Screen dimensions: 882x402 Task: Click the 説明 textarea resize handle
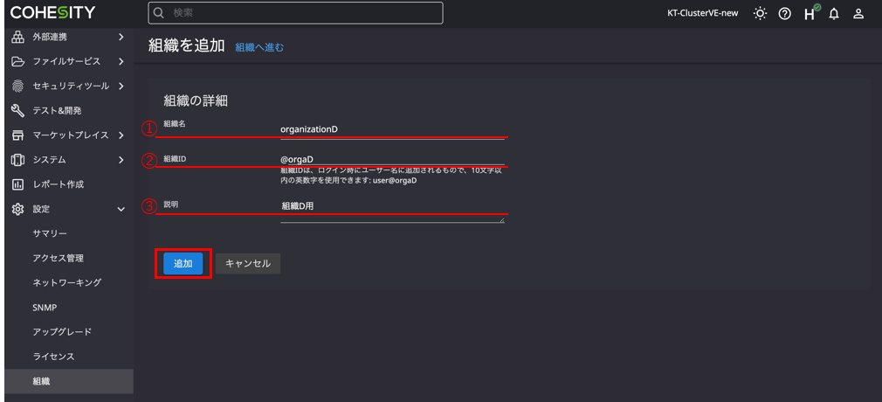[x=502, y=219]
